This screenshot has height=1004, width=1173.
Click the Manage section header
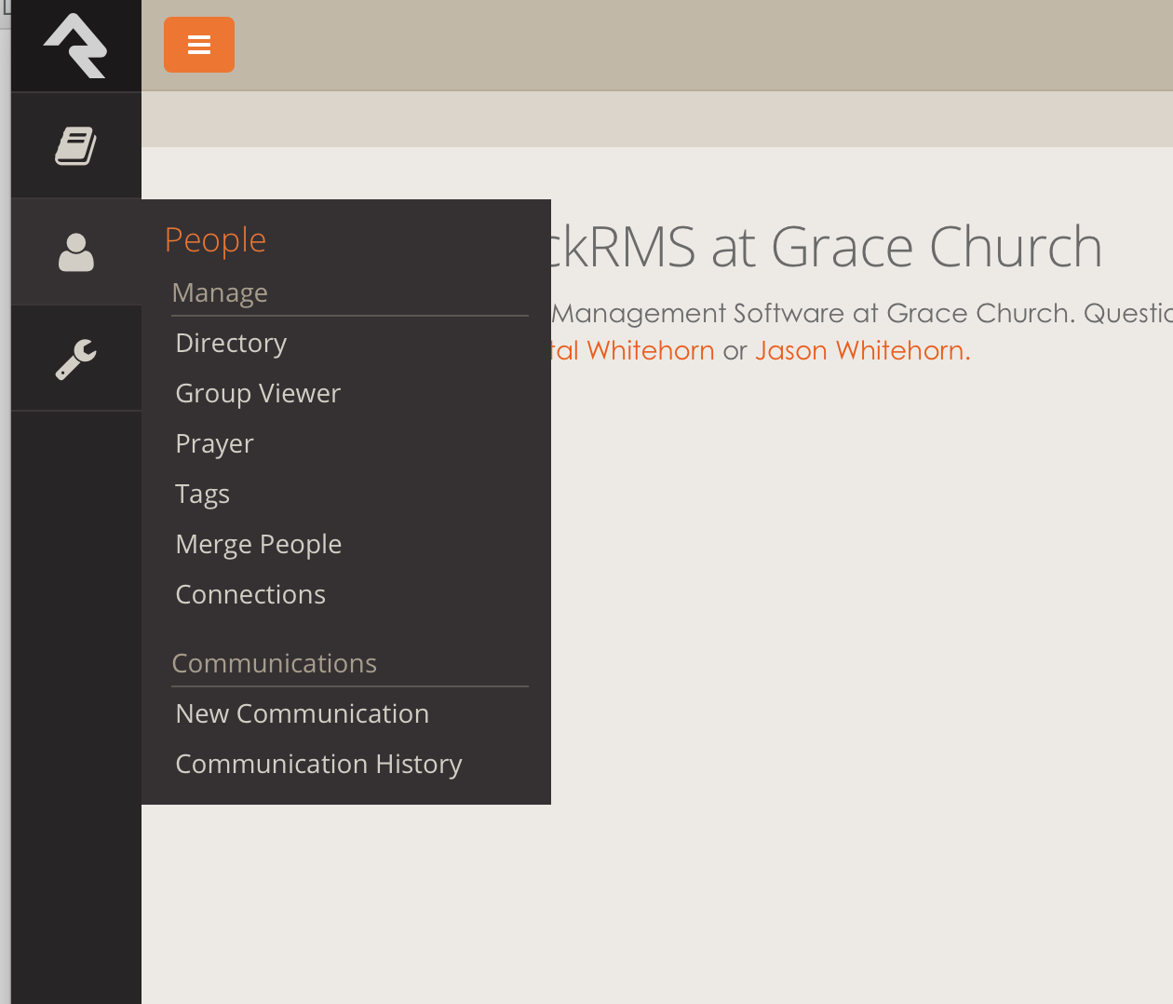click(220, 293)
